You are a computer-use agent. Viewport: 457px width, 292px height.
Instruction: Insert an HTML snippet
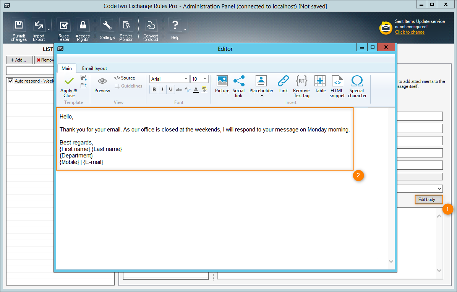point(337,86)
